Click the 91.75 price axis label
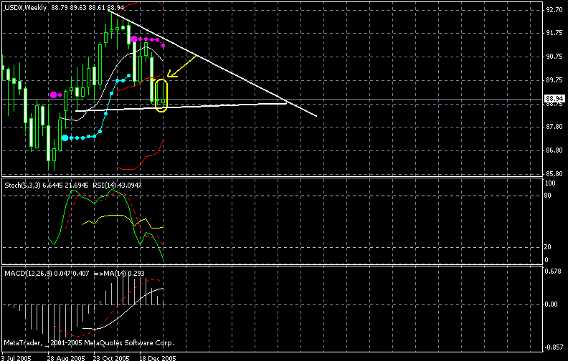This screenshot has width=568, height=361. point(554,33)
